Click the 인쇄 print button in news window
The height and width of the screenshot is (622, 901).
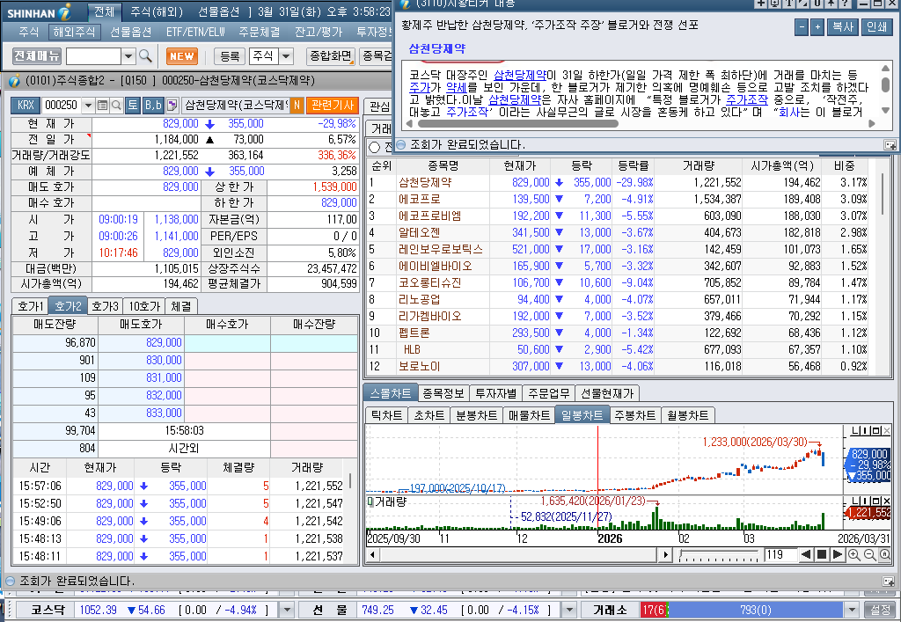[x=876, y=27]
